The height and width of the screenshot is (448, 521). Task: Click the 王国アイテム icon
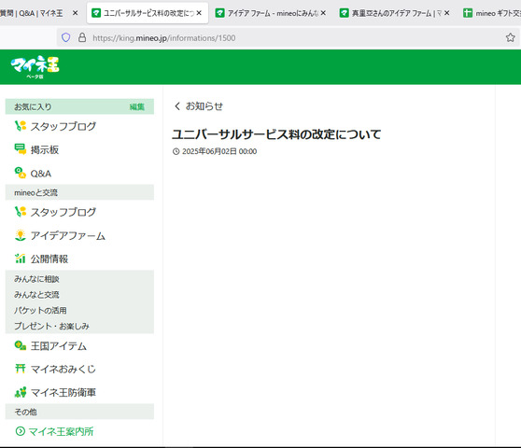(21, 345)
